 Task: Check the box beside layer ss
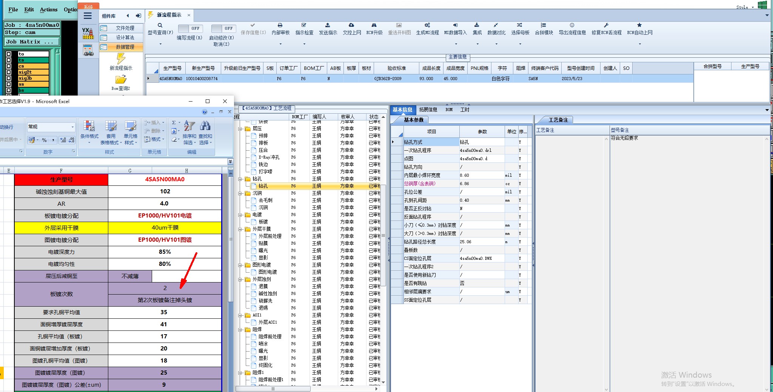(9, 84)
